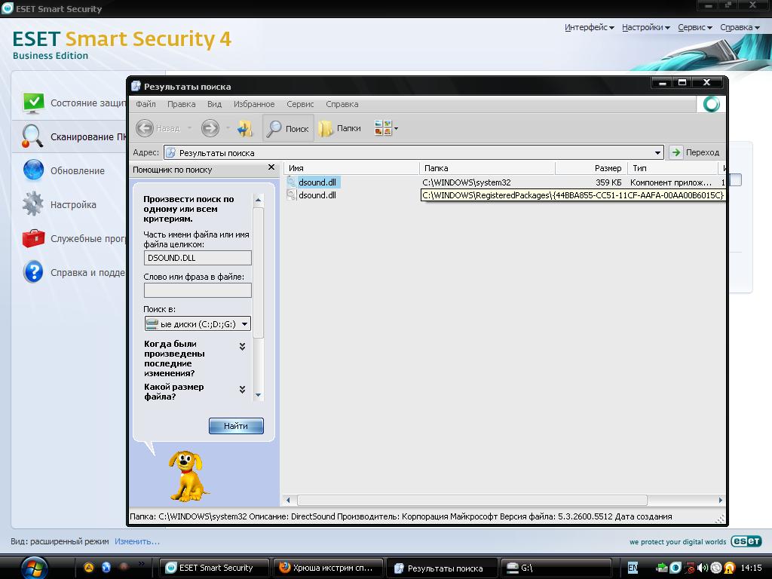This screenshot has height=579, width=772.
Task: Open Состояние защиты section in ESET
Action: tap(74, 103)
